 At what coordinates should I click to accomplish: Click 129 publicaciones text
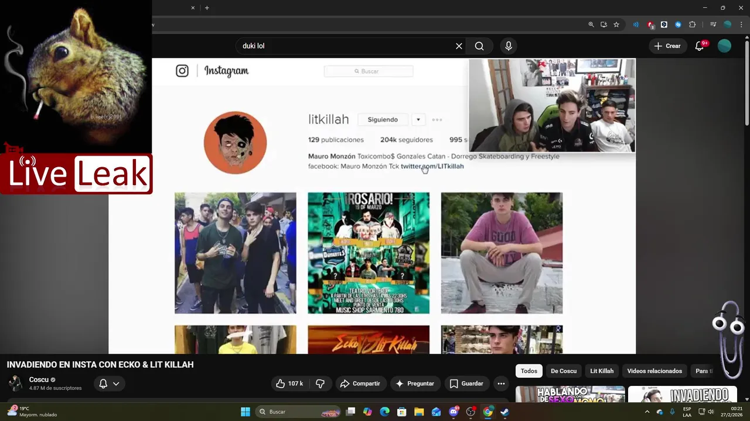tap(336, 140)
